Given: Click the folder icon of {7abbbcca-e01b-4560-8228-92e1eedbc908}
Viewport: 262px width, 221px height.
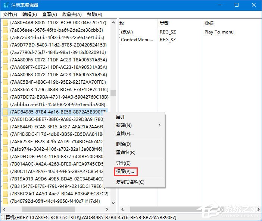Looking at the screenshot, I should tap(5, 105).
